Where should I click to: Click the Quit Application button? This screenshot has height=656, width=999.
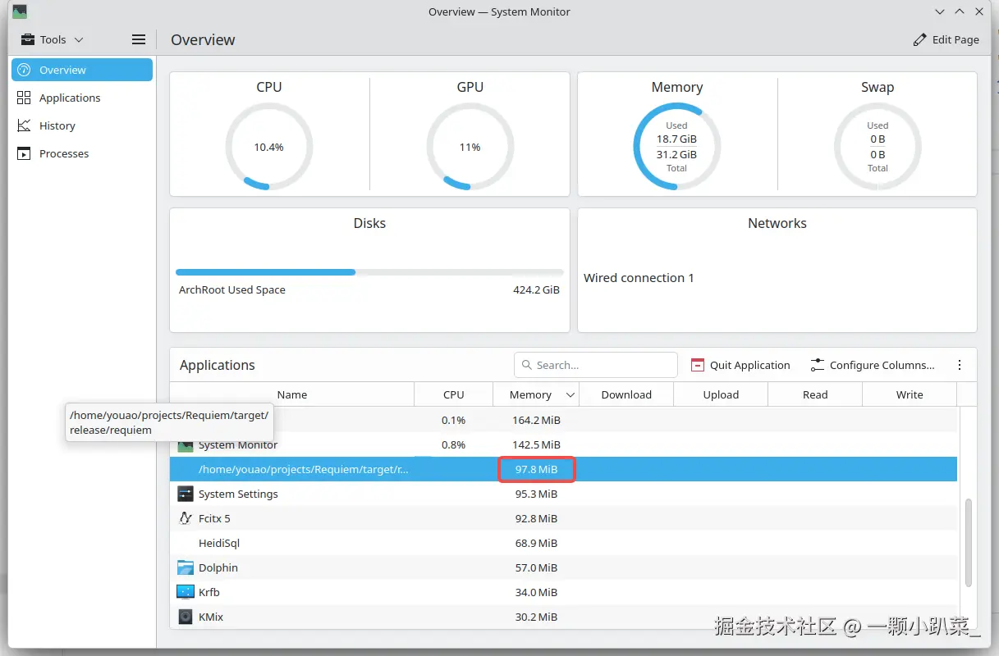740,365
